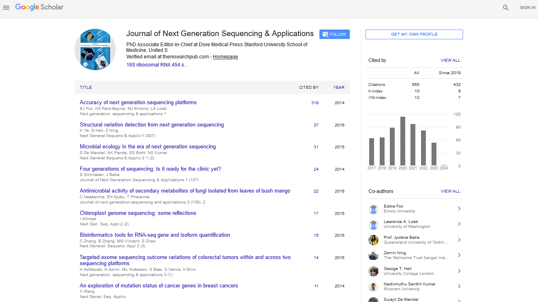Click the journal profile picture
Screen dimensions: 538x302
click(x=95, y=49)
